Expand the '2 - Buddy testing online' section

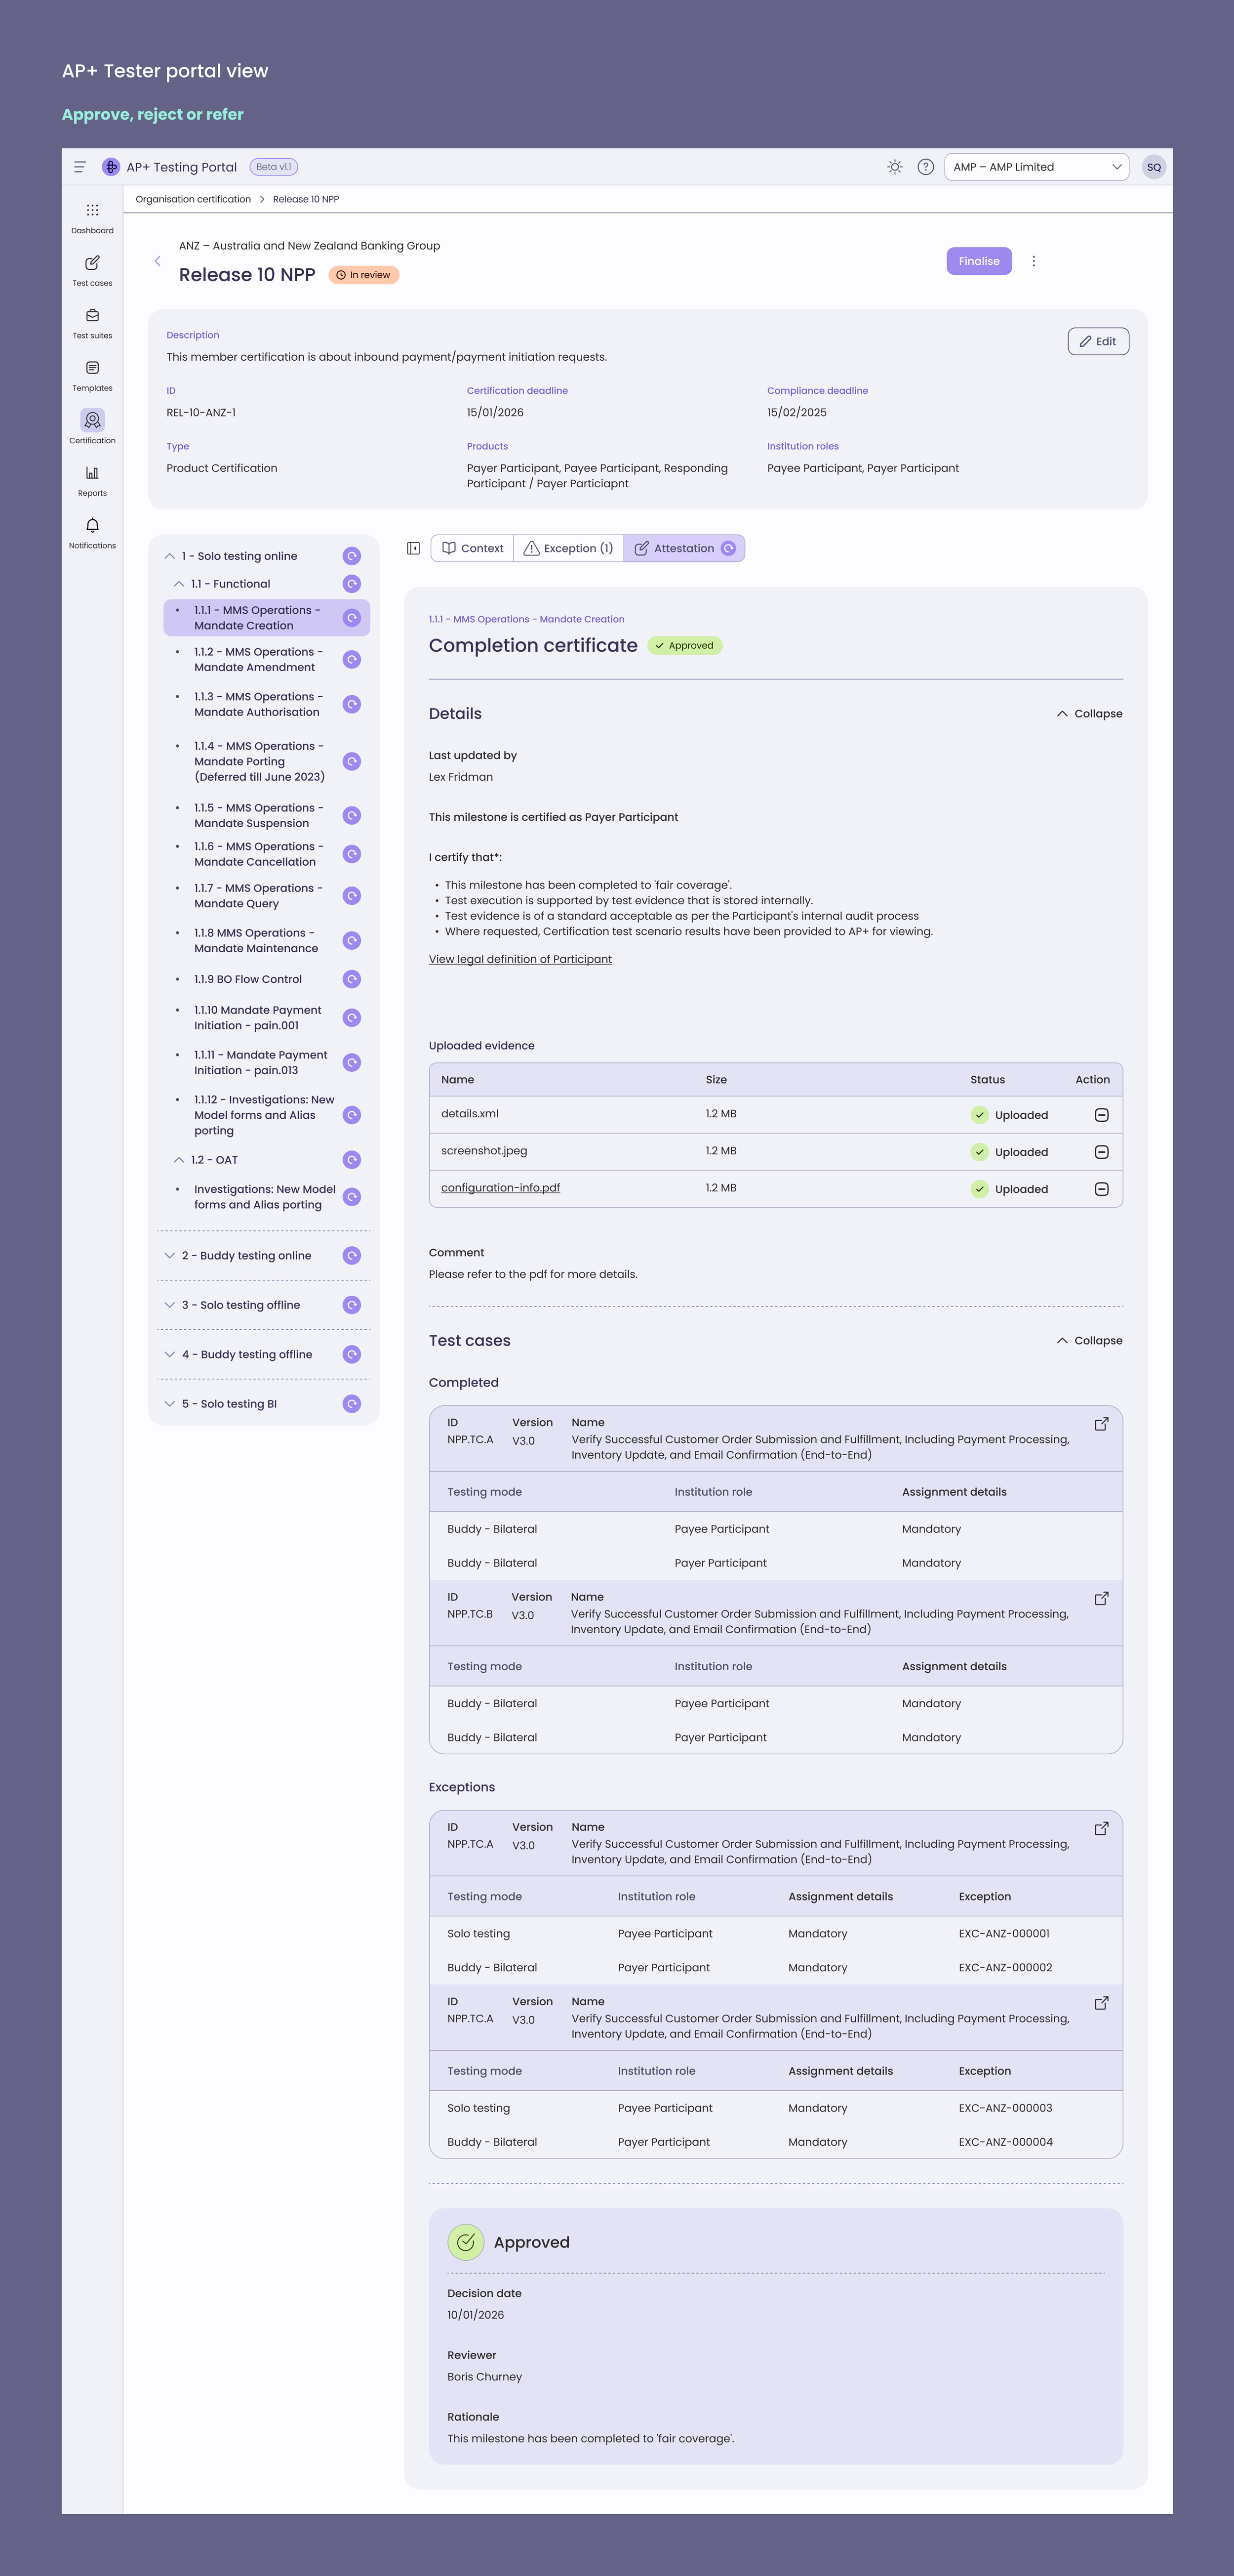click(170, 1255)
